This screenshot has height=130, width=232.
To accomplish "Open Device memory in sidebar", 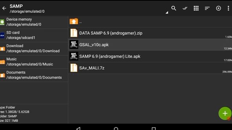I will pyautogui.click(x=34, y=22).
